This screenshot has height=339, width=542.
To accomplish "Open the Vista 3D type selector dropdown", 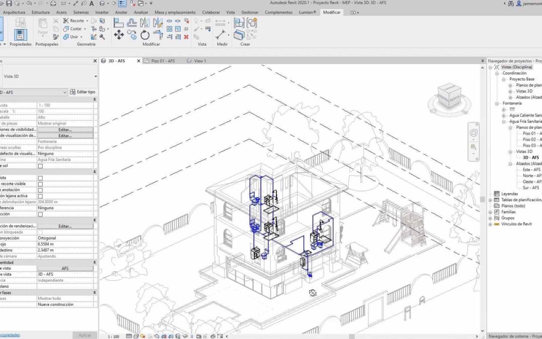I will (95, 76).
